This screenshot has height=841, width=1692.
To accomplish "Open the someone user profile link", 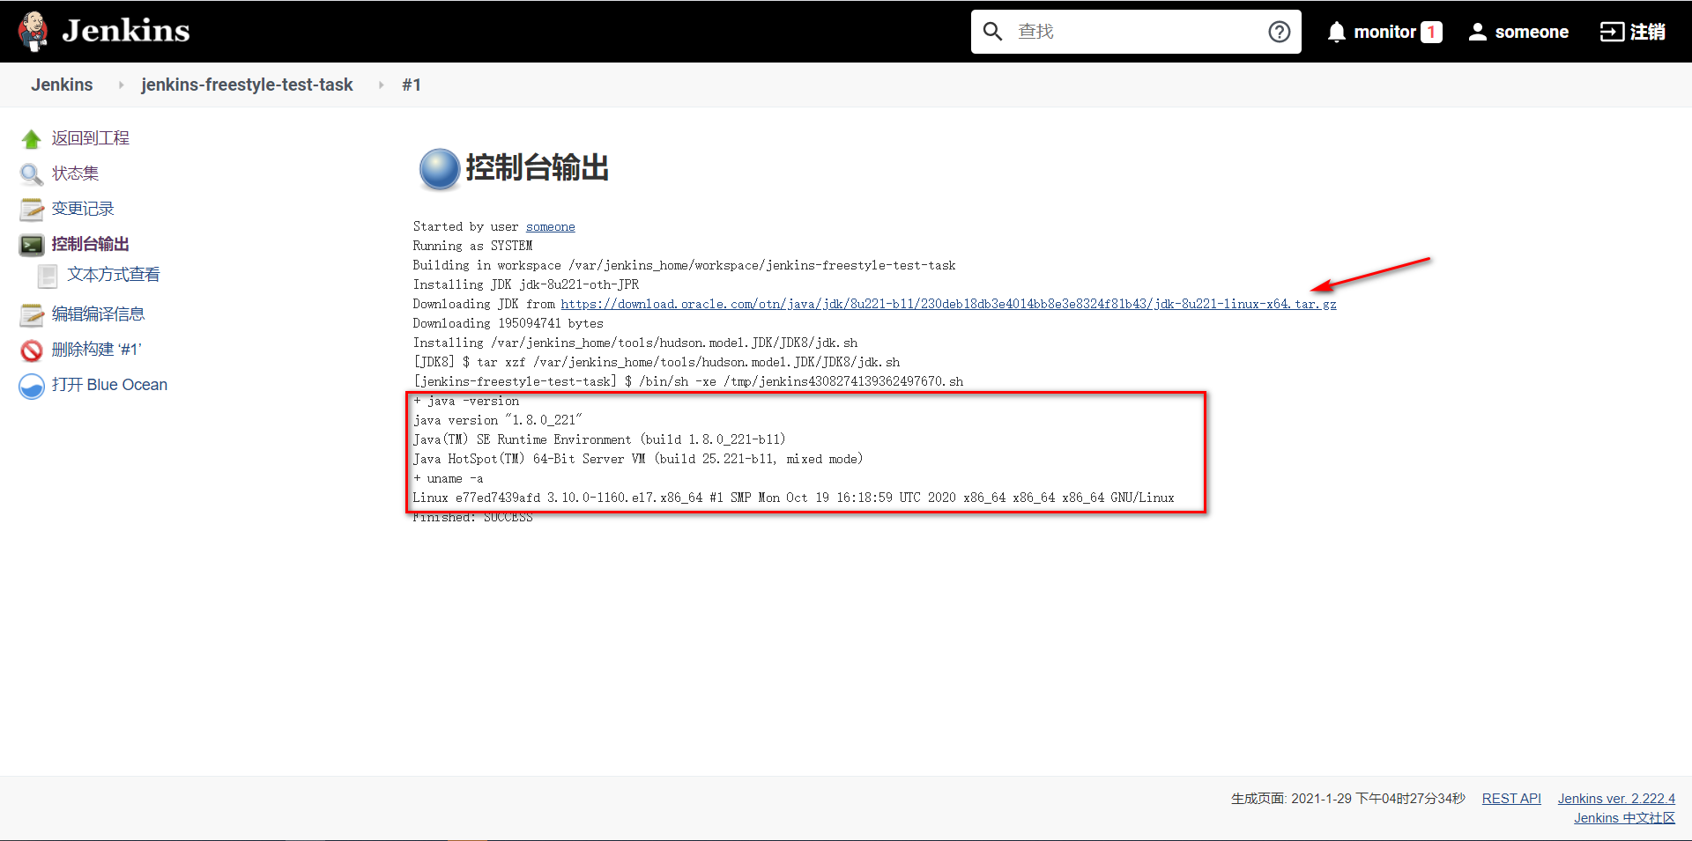I will pos(1532,32).
